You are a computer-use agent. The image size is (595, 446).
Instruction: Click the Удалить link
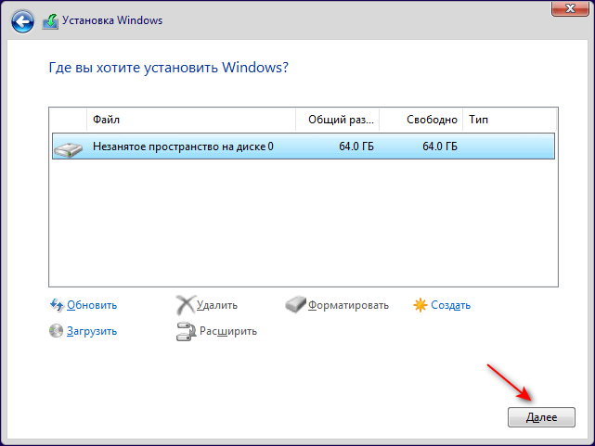tap(217, 305)
